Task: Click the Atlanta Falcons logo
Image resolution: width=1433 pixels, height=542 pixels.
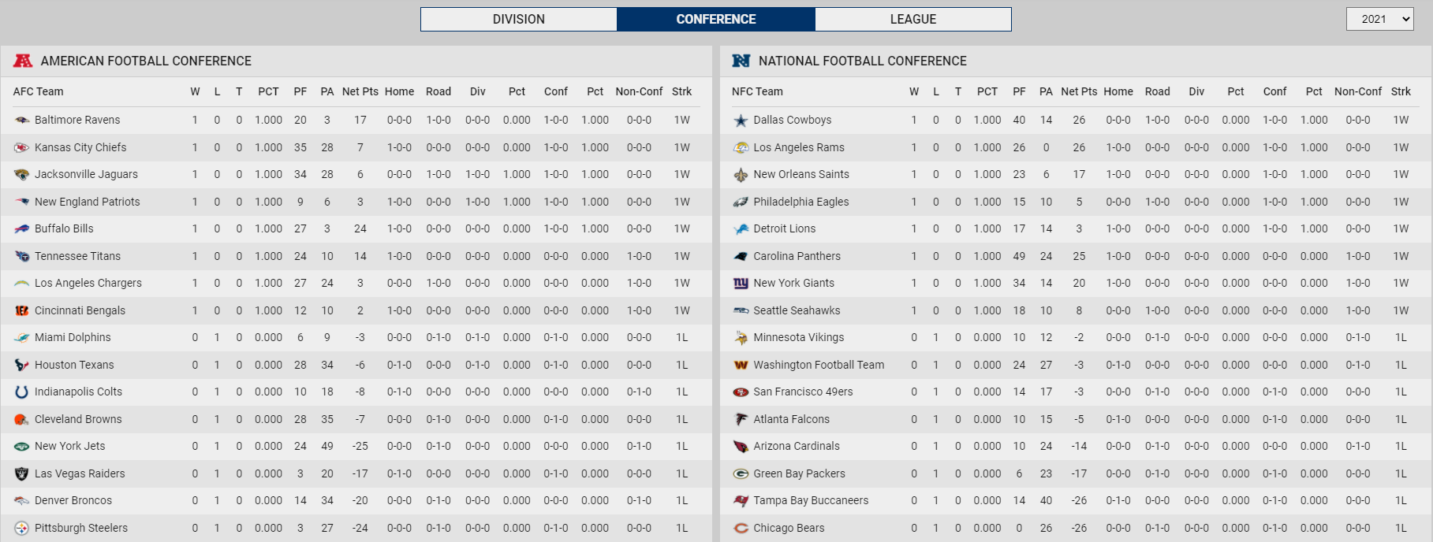Action: (x=741, y=419)
